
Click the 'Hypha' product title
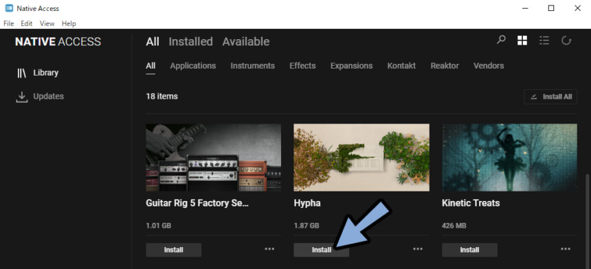tap(307, 203)
